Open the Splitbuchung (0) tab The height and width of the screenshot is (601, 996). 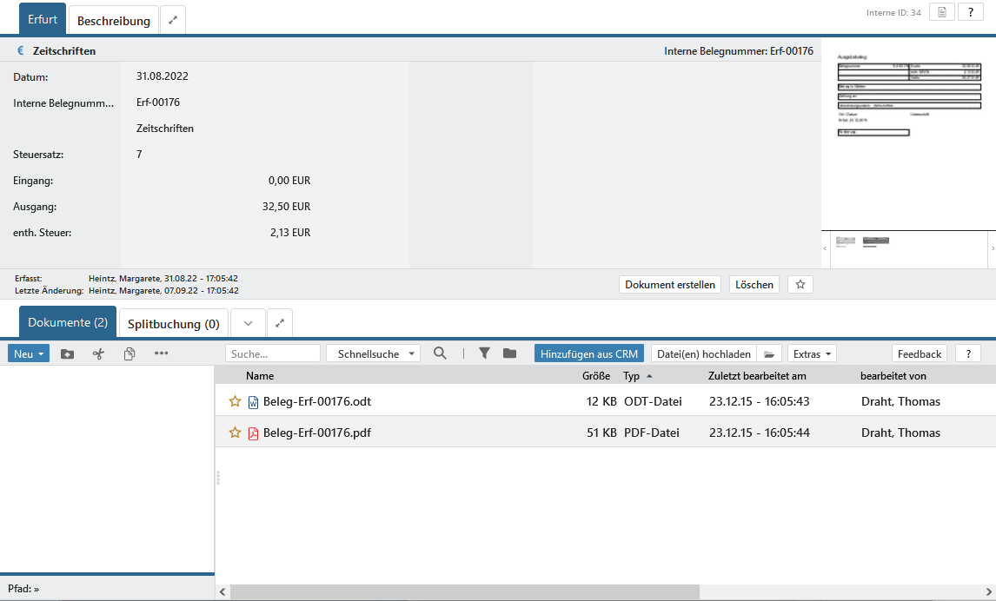[174, 324]
